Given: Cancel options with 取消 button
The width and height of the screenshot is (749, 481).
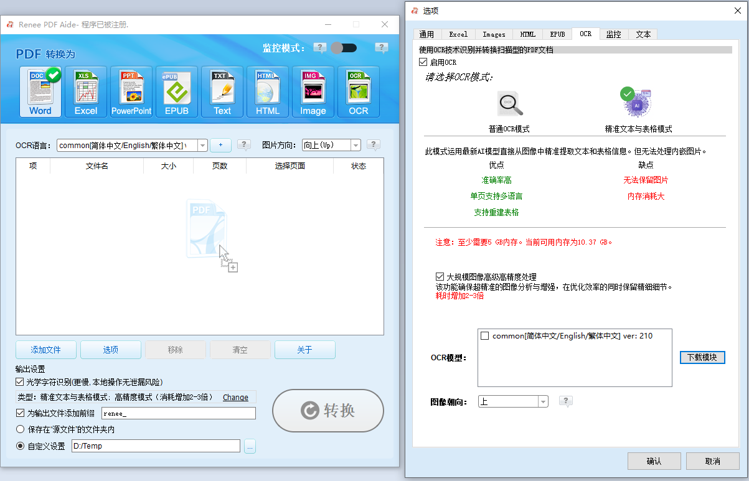Looking at the screenshot, I should click(x=713, y=461).
